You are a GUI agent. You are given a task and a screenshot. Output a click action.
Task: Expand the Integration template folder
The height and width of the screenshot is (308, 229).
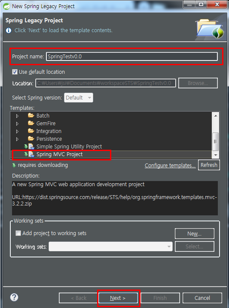[17, 131]
